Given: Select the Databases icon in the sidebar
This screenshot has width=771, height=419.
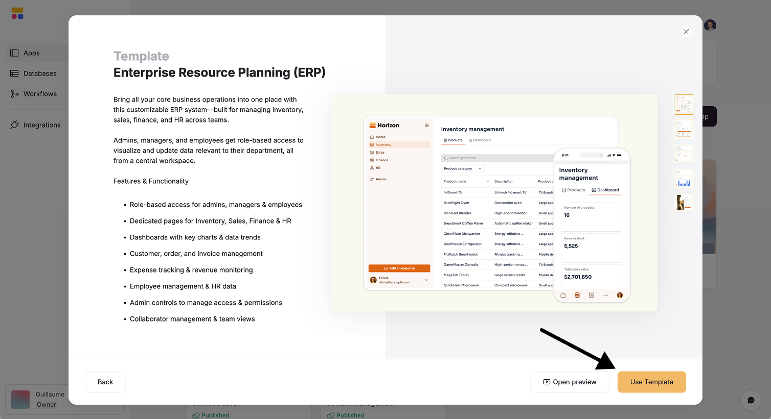Looking at the screenshot, I should pyautogui.click(x=39, y=73).
